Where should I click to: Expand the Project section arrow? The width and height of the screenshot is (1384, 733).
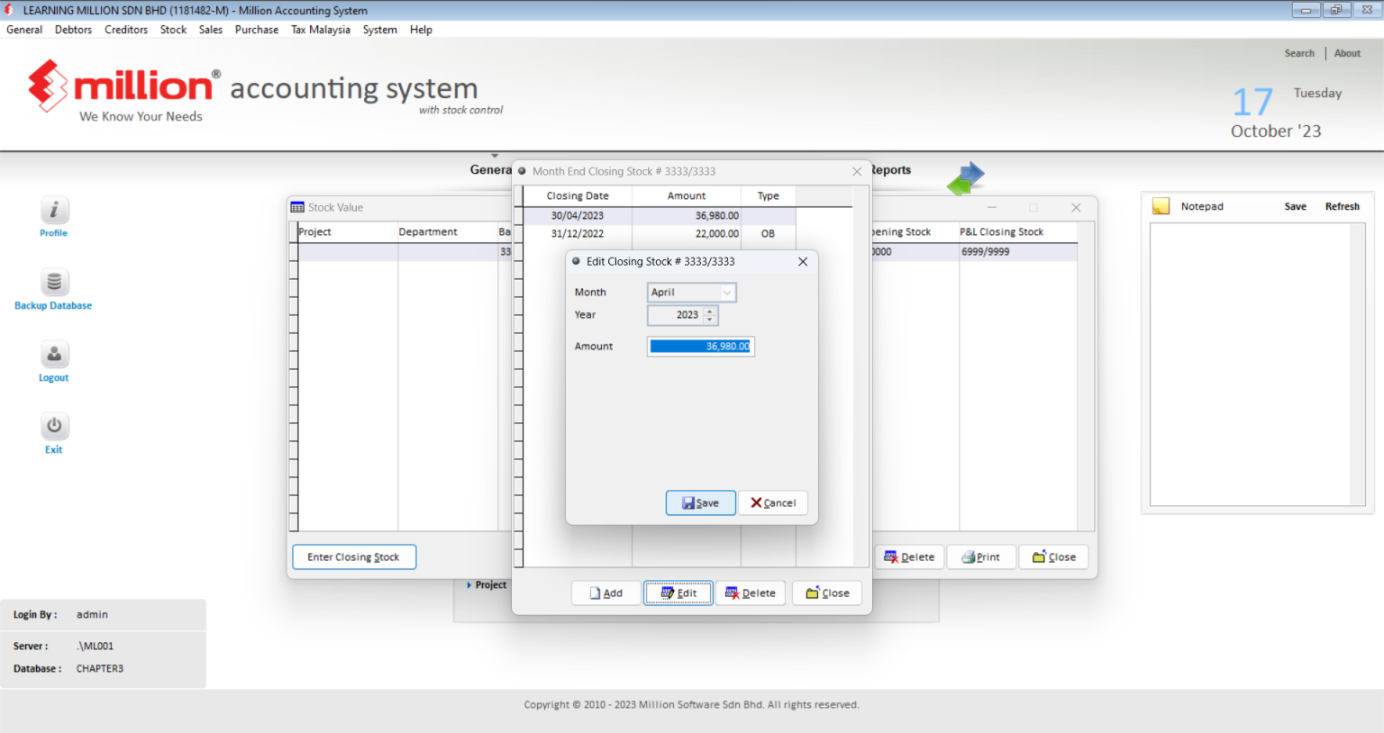(469, 585)
